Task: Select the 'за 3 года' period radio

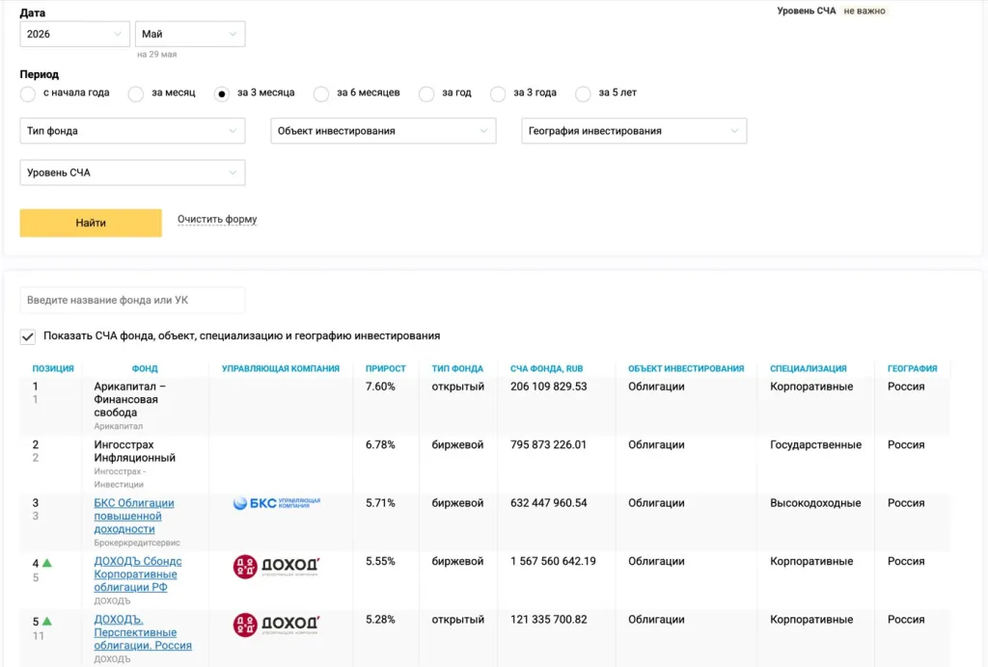Action: pos(497,93)
